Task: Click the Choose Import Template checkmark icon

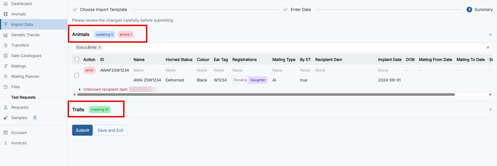Action: (x=75, y=10)
